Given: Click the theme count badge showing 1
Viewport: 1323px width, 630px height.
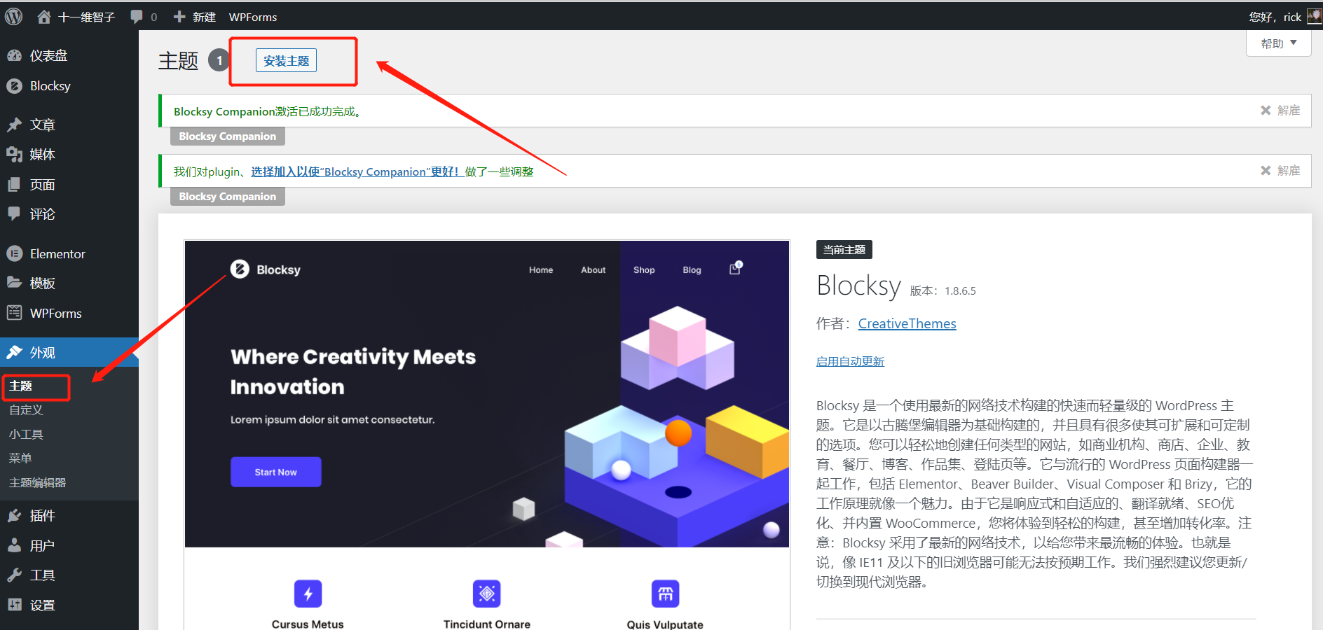Looking at the screenshot, I should tap(219, 61).
